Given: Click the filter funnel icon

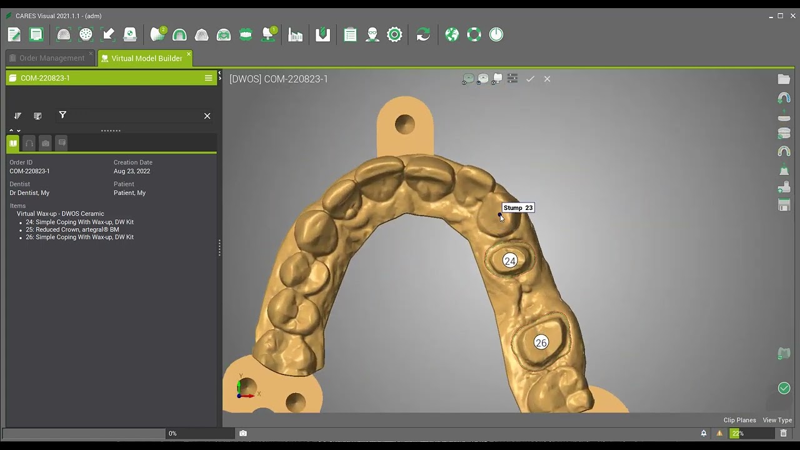Looking at the screenshot, I should tap(62, 115).
